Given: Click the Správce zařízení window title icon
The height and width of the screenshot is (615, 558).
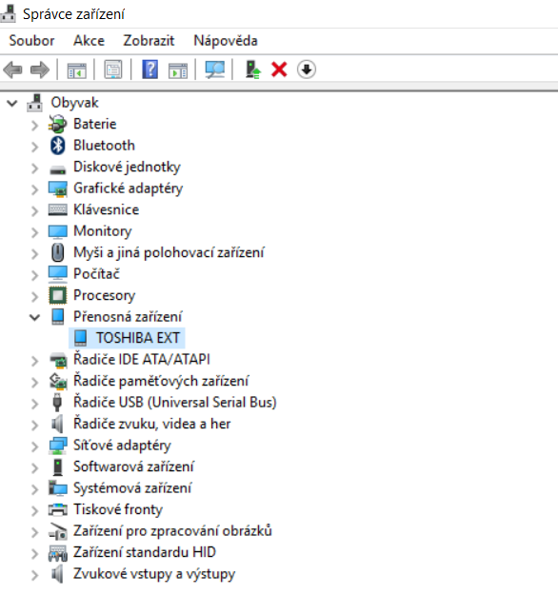Looking at the screenshot, I should (x=8, y=12).
